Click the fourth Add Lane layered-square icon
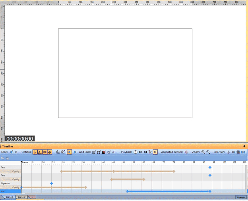Viewport: 248px width, 201px height. [109, 152]
